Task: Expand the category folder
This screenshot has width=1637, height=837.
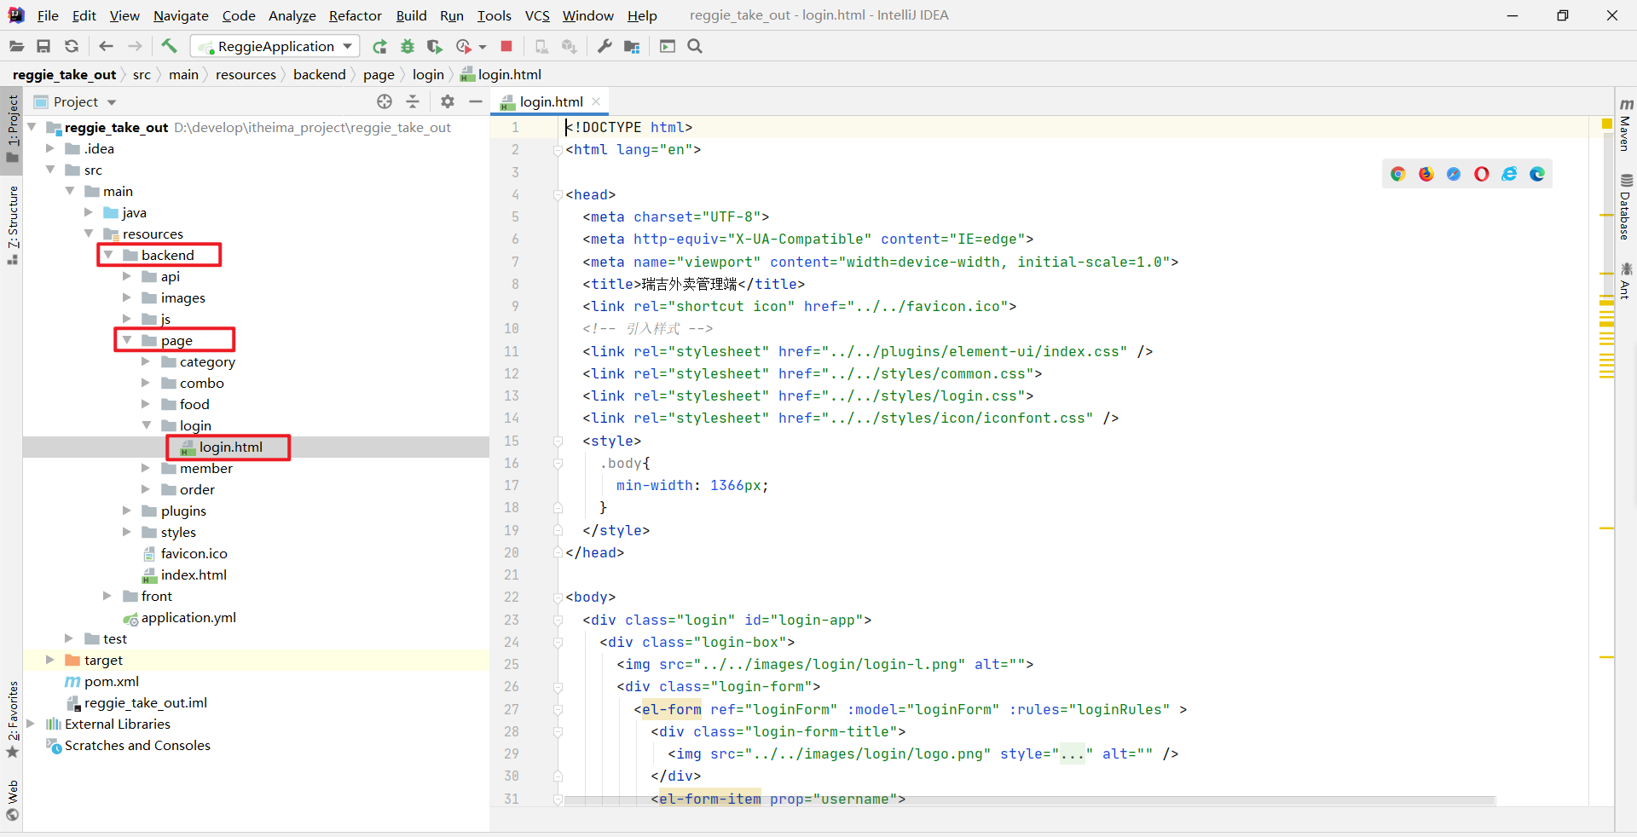Action: coord(146,361)
